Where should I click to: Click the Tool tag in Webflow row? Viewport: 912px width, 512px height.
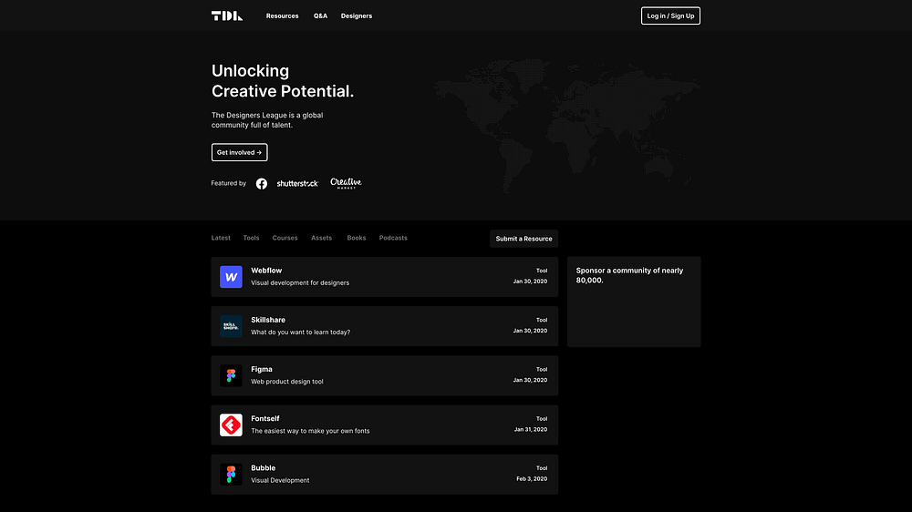pos(542,271)
